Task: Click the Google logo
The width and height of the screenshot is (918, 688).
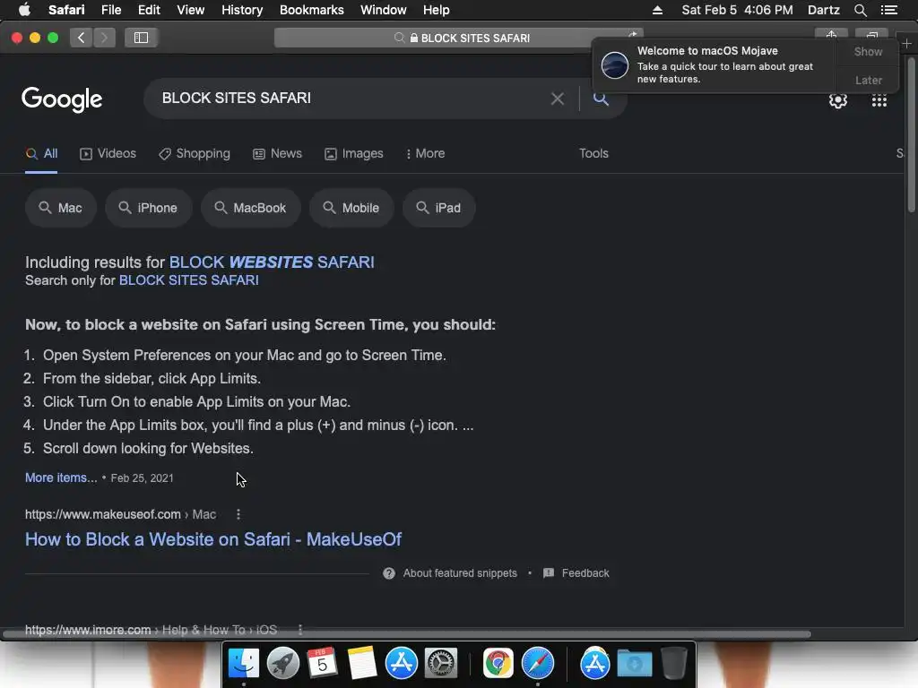Action: pyautogui.click(x=62, y=99)
